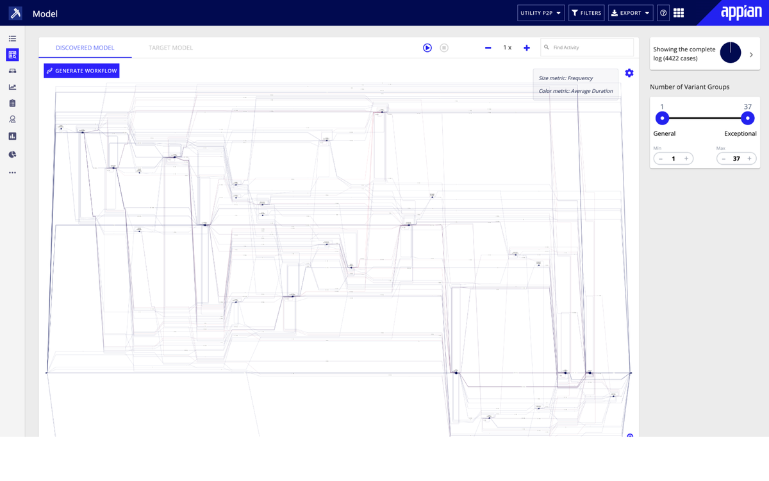Click the line chart icon in the sidebar
This screenshot has width=769, height=481.
(12, 87)
